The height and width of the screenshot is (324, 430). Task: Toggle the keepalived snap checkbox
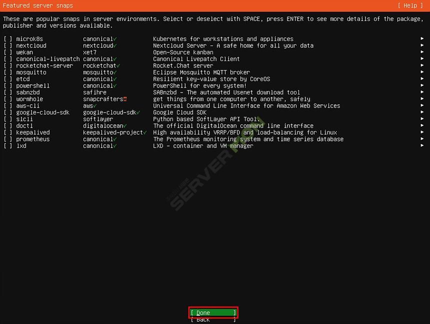coord(8,132)
